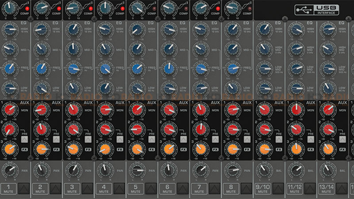Viewport: 354px width, 199px height.
Task: Click the dark mute switch beside the 5 MUTE label
Action: [151, 189]
